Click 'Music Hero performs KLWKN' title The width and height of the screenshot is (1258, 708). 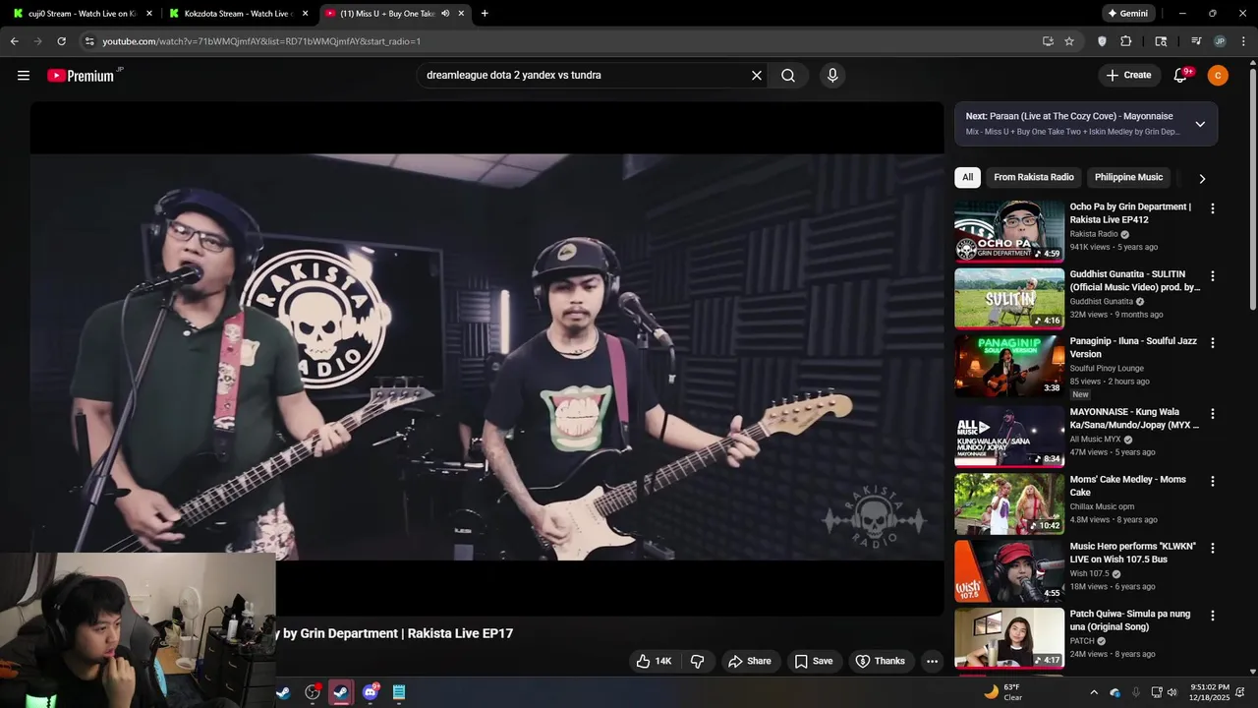[1132, 553]
